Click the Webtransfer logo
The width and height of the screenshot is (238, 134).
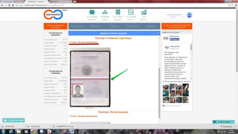point(53,15)
